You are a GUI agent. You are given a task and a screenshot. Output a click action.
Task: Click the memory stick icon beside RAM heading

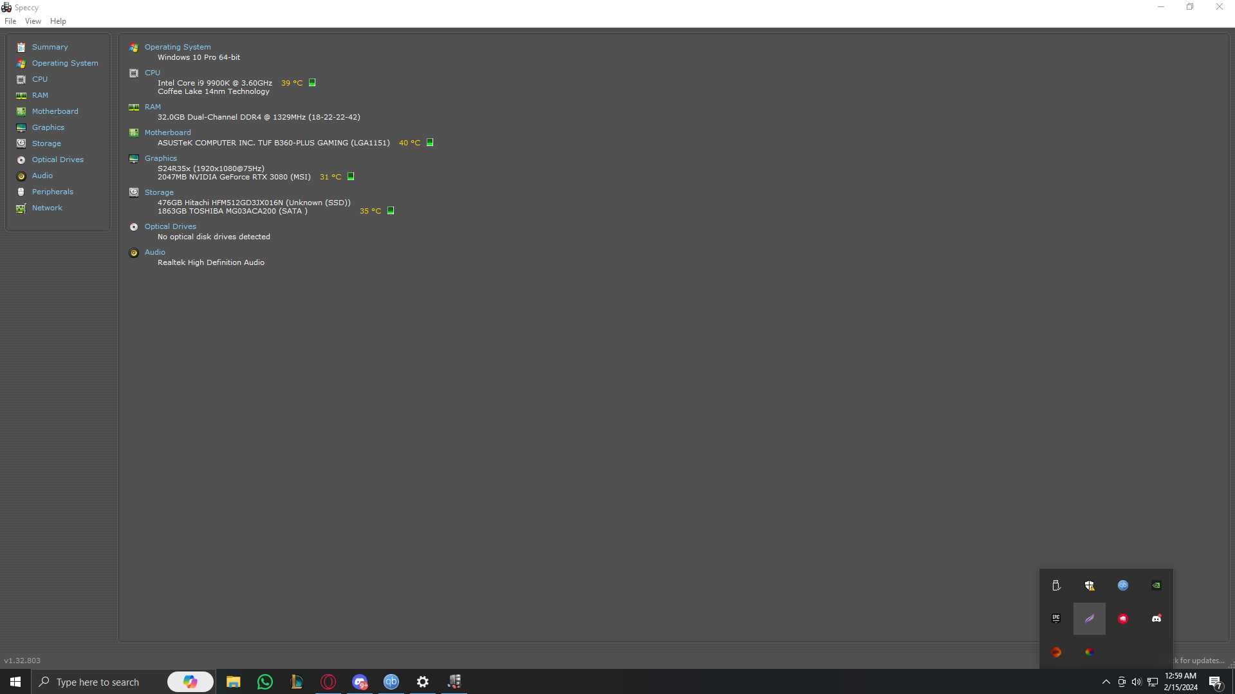134,107
